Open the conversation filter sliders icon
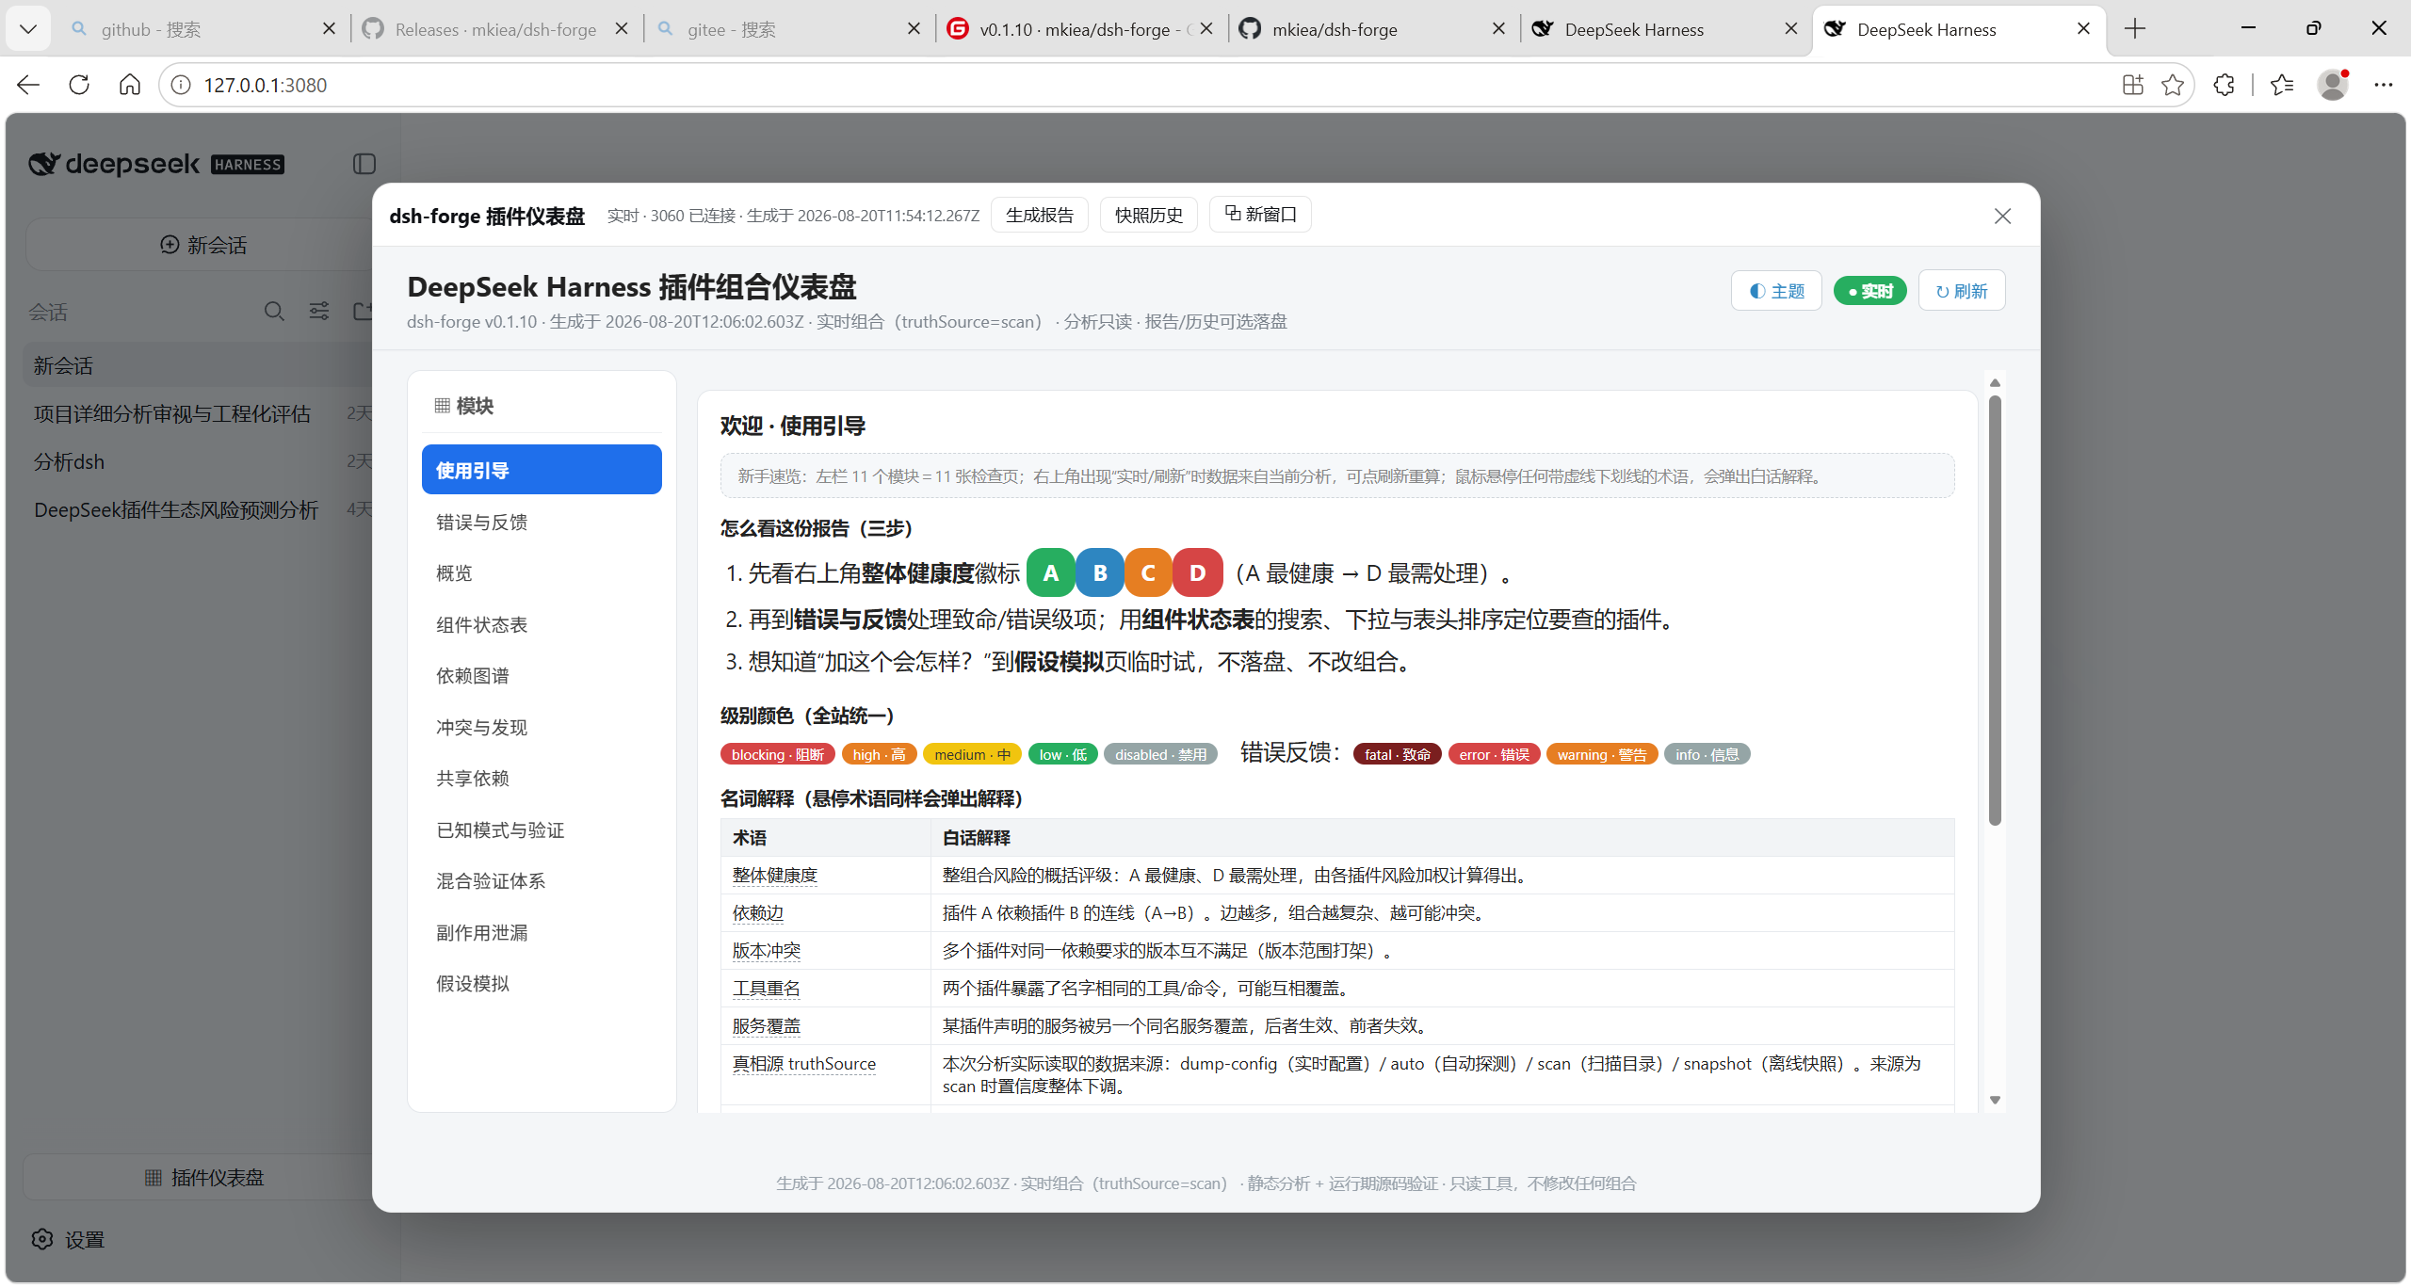Image resolution: width=2411 pixels, height=1288 pixels. pyautogui.click(x=319, y=311)
